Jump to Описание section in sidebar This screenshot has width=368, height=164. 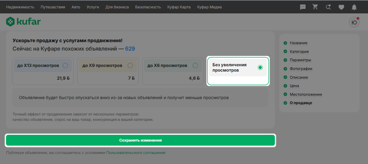click(299, 77)
